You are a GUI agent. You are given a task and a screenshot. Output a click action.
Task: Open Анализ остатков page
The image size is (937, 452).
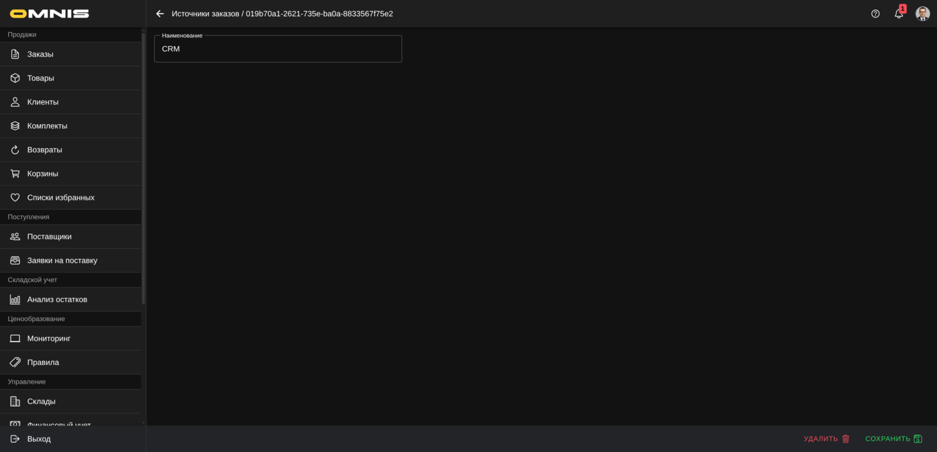tap(57, 300)
